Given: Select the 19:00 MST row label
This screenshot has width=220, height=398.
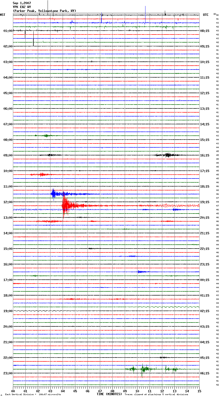Looking at the screenshot, I should 8,311.
